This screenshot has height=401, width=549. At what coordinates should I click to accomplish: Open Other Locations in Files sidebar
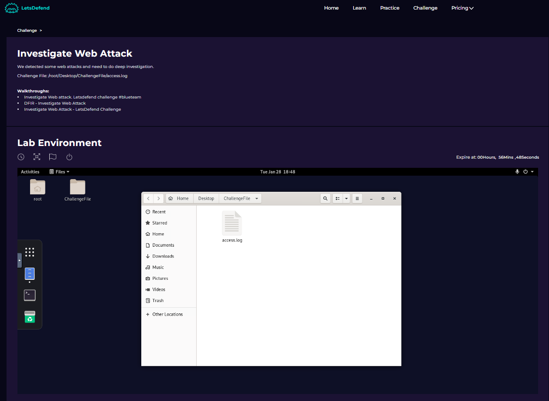(169, 314)
